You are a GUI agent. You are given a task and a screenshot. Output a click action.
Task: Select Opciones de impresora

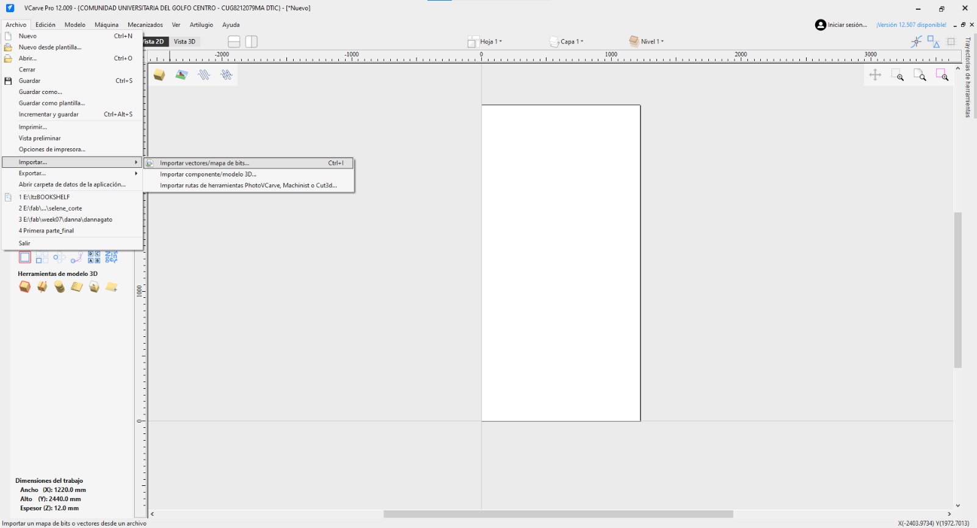[x=73, y=150]
